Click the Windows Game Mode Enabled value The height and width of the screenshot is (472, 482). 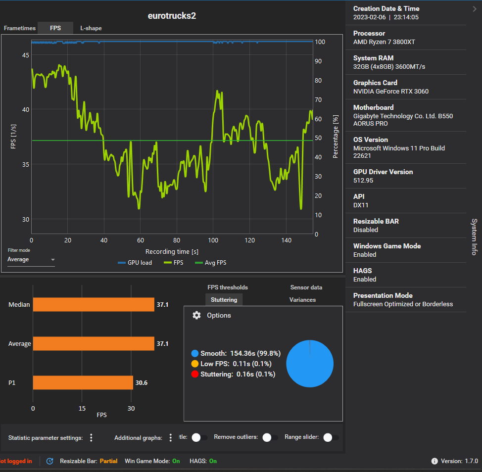click(x=365, y=254)
